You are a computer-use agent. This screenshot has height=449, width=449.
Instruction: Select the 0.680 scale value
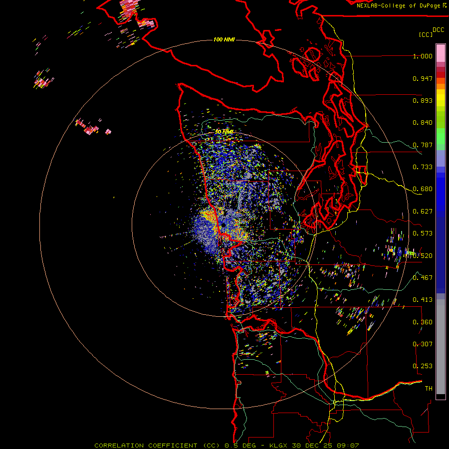coord(423,189)
